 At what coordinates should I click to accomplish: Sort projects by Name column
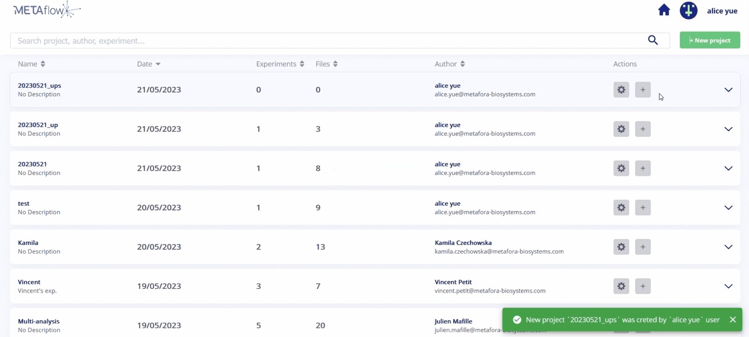31,64
